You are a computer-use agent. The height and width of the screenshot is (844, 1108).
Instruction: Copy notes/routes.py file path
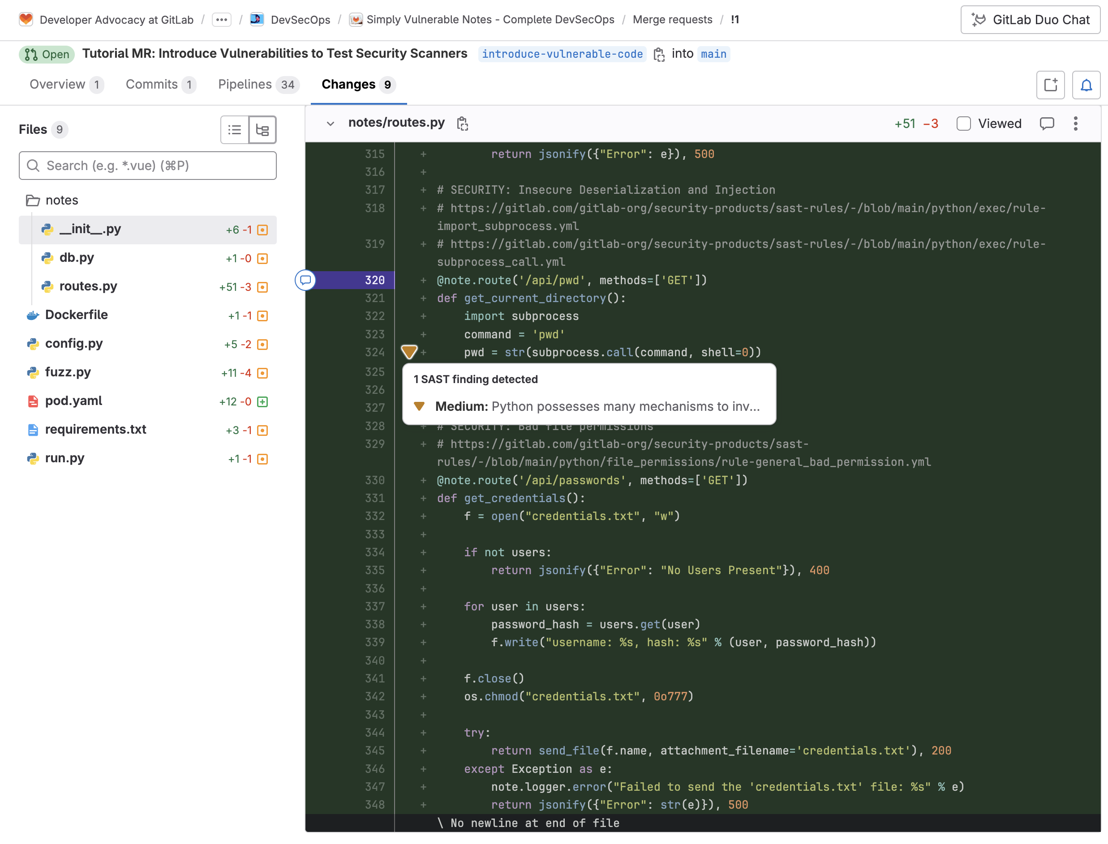463,124
